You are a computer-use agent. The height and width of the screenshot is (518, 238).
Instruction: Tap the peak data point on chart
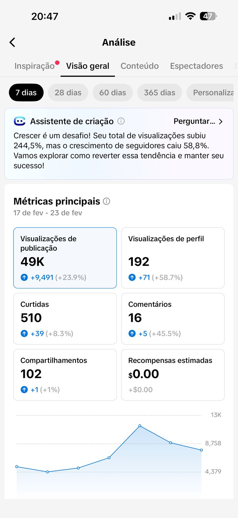click(x=140, y=426)
